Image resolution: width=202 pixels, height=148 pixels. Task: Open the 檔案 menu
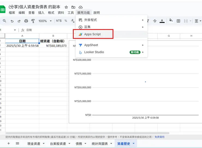12,13
